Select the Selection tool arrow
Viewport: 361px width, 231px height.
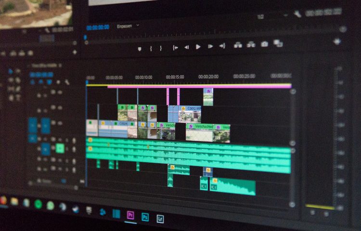[11, 71]
